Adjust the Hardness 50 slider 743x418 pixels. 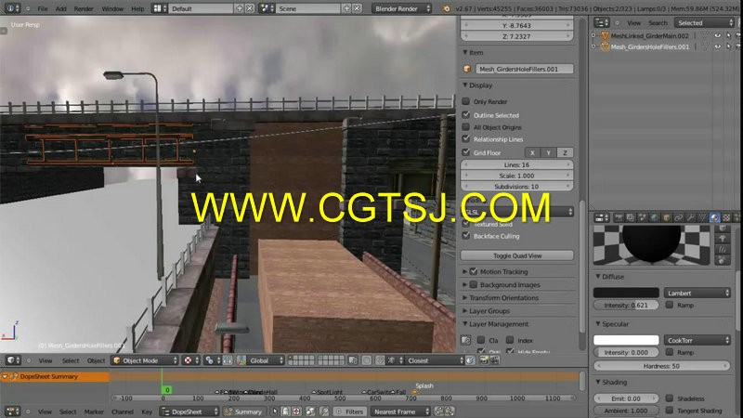pos(661,366)
